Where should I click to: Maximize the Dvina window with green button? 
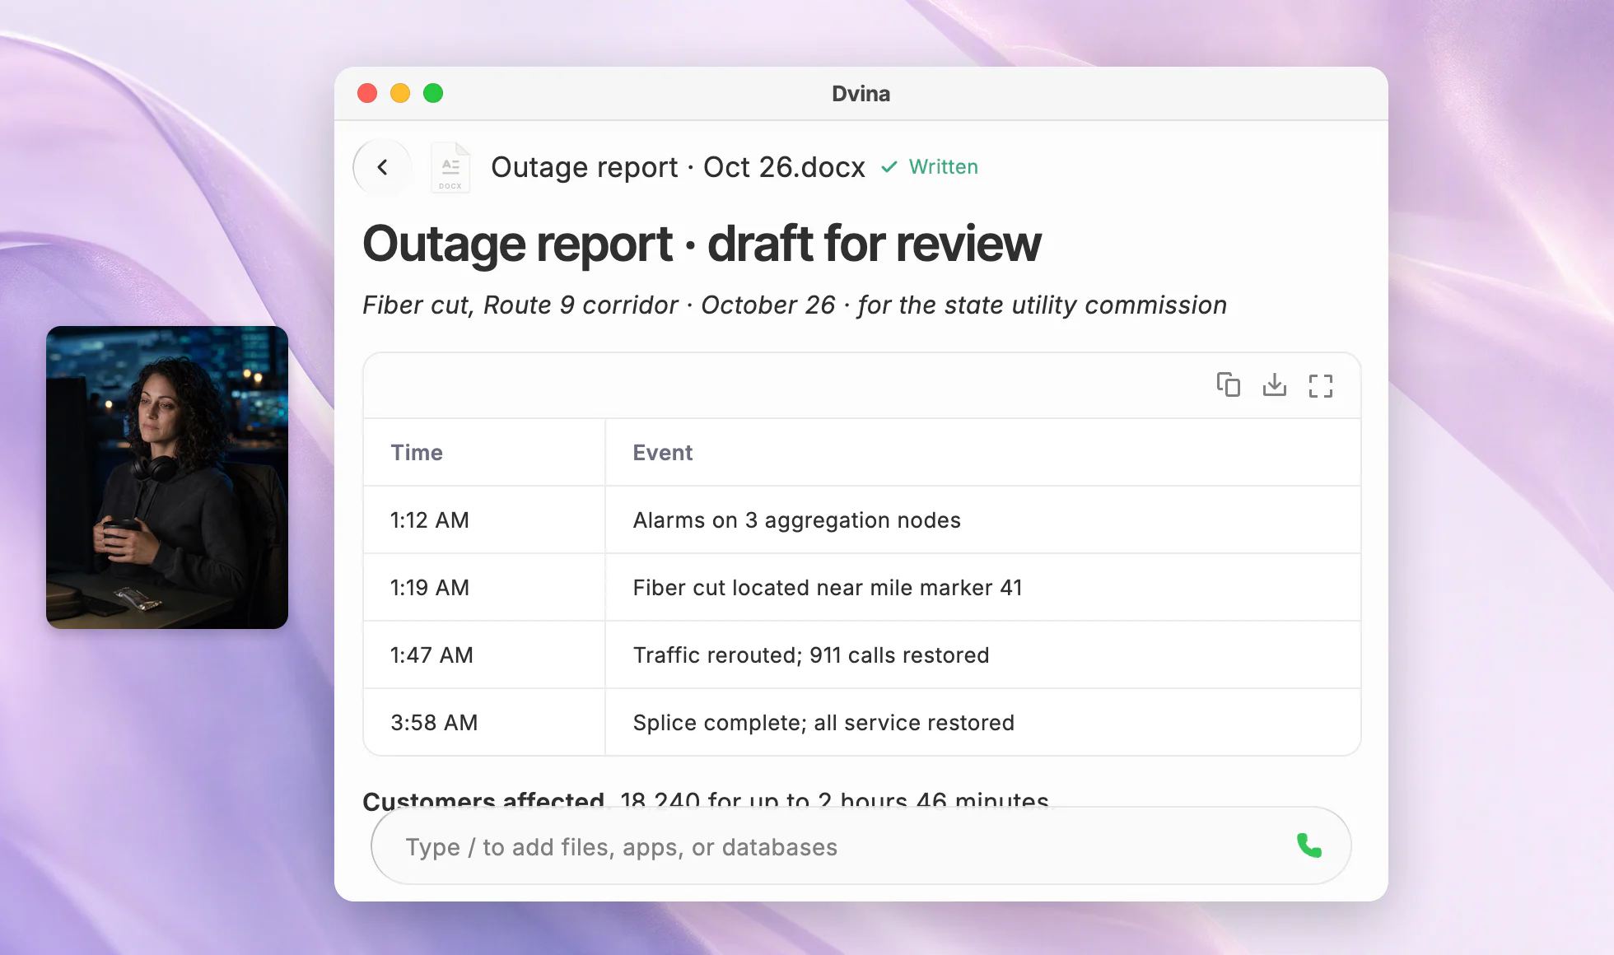tap(433, 93)
